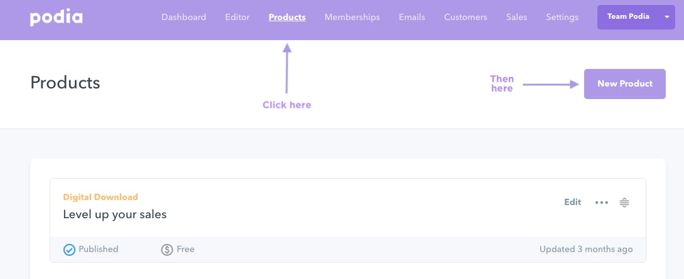Click the drag reorder handle icon

(x=625, y=203)
